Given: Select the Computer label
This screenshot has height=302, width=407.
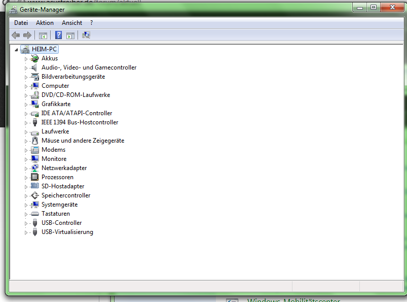Looking at the screenshot, I should tap(55, 86).
